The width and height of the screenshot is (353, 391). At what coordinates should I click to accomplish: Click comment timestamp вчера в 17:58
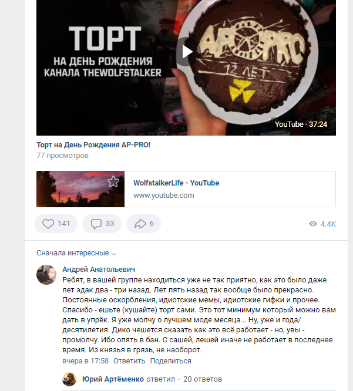pos(85,361)
